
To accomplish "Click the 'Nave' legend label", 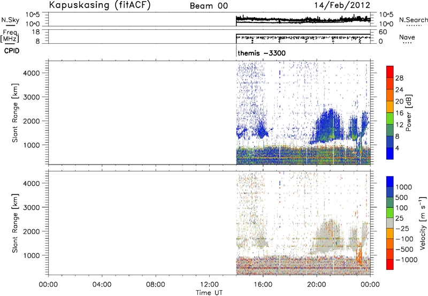I will point(407,37).
